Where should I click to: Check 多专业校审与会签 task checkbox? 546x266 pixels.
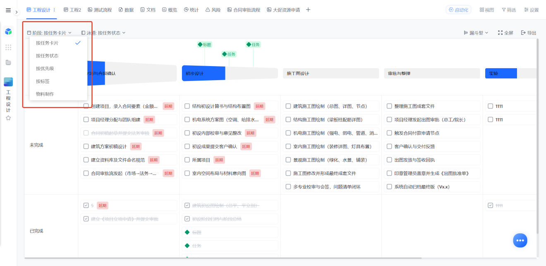288,187
